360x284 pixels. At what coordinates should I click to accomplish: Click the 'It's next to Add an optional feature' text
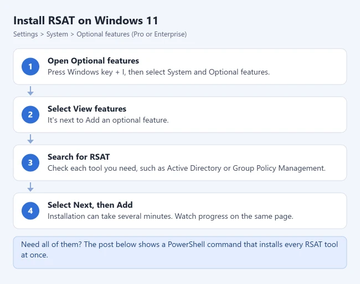pos(108,120)
